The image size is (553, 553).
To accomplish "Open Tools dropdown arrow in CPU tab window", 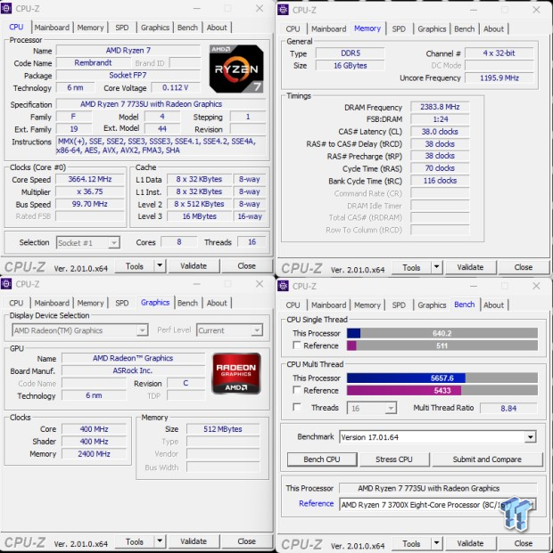I will point(160,265).
